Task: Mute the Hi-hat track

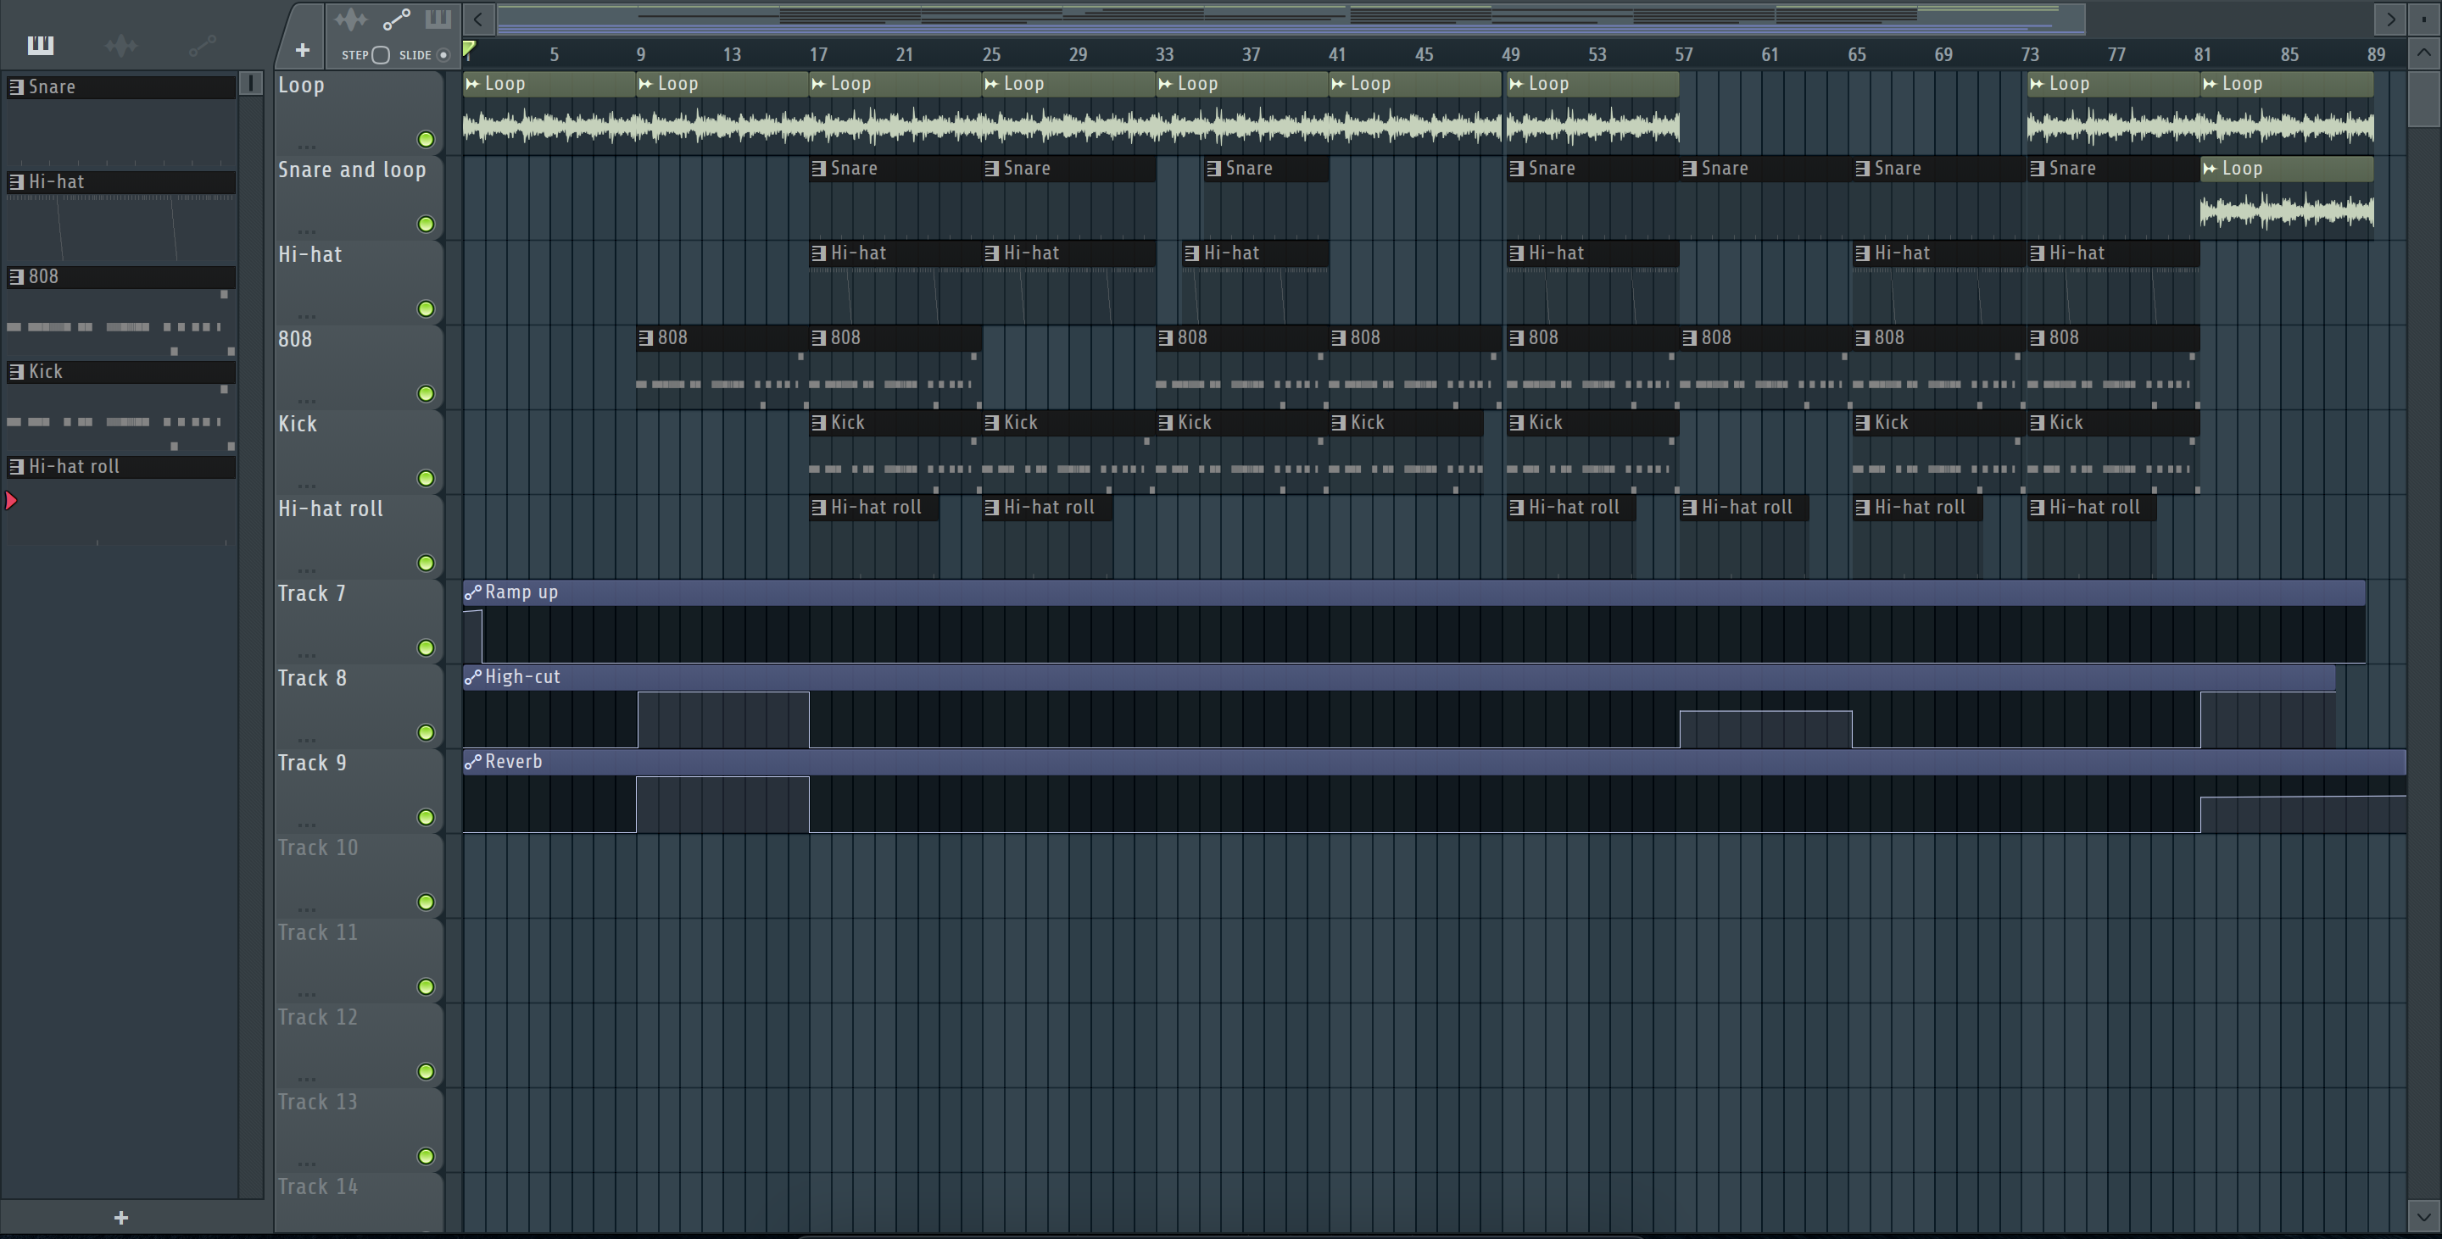Action: coord(427,308)
